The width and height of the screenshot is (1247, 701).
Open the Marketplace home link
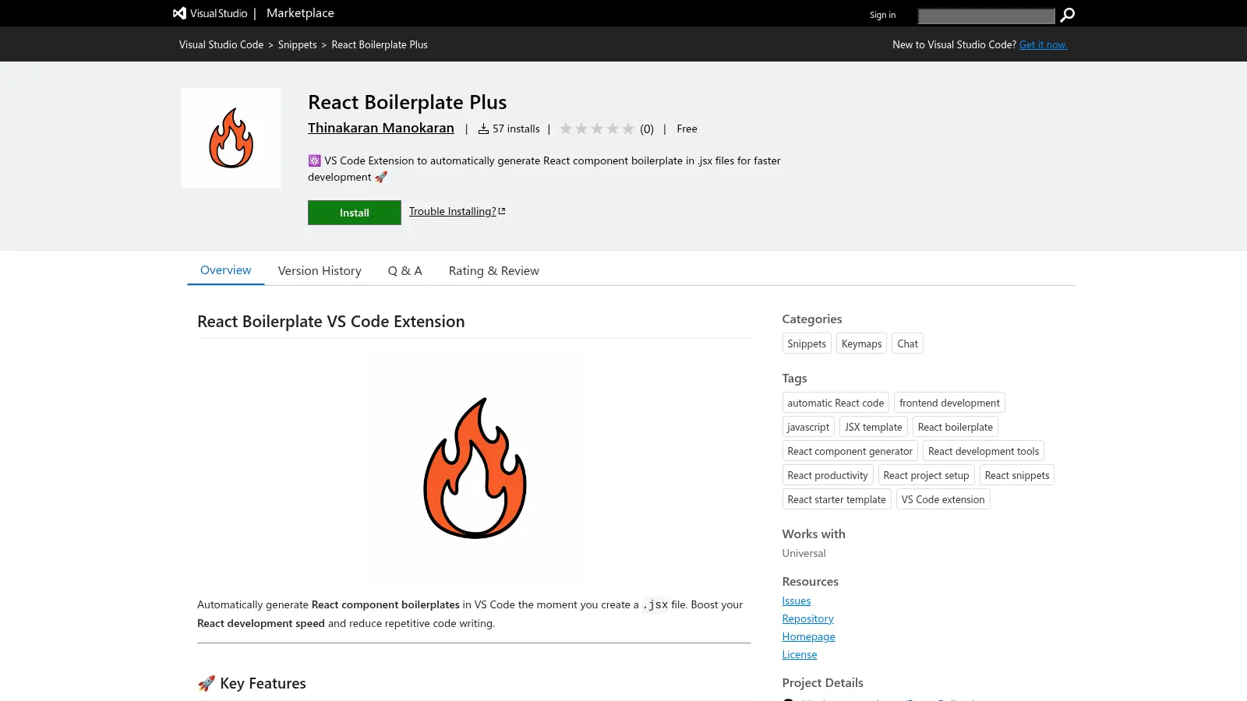point(300,13)
